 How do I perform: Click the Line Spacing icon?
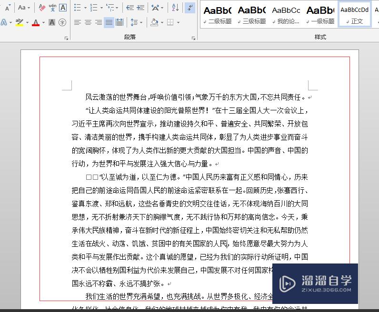pos(134,22)
